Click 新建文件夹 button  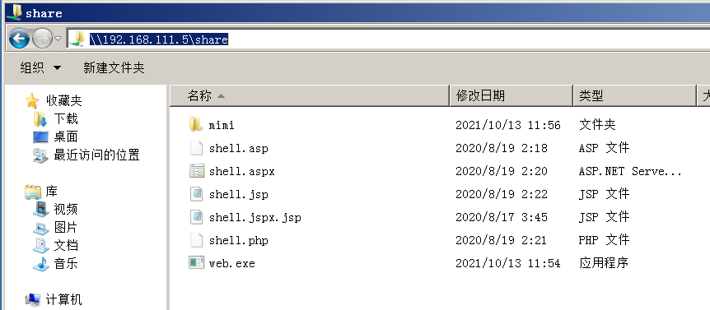(x=114, y=67)
